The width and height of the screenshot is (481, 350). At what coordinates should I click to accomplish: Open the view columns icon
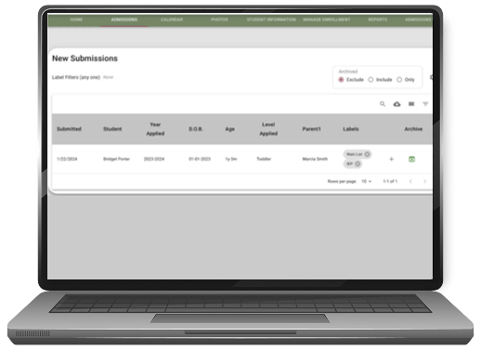click(x=411, y=104)
